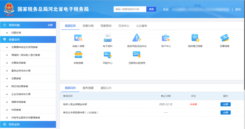Expand the 特色业务 sidebar section

click(x=27, y=124)
